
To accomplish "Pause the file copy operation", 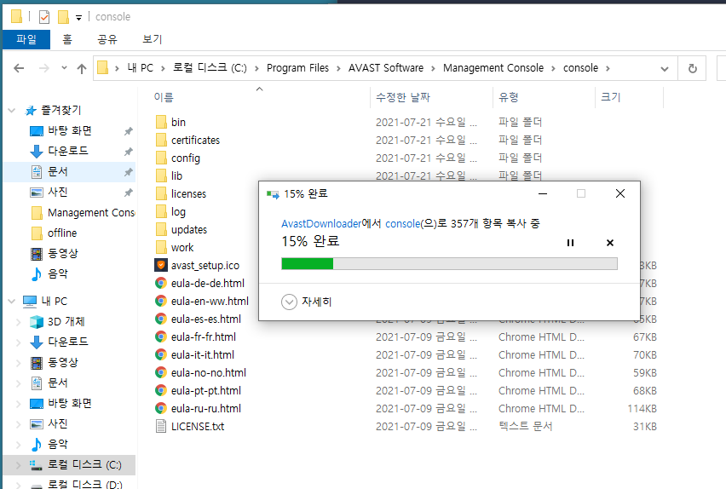I will click(x=570, y=243).
